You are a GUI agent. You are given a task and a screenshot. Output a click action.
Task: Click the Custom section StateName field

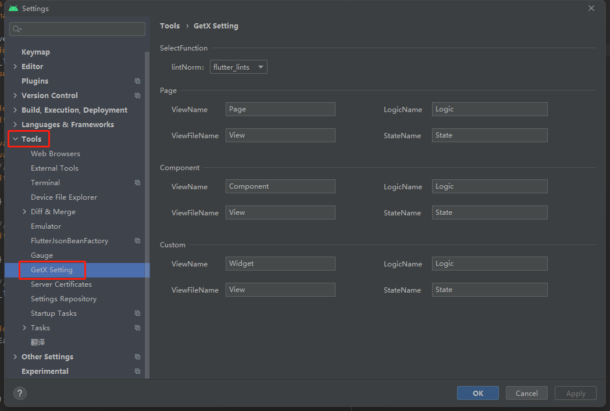(490, 290)
